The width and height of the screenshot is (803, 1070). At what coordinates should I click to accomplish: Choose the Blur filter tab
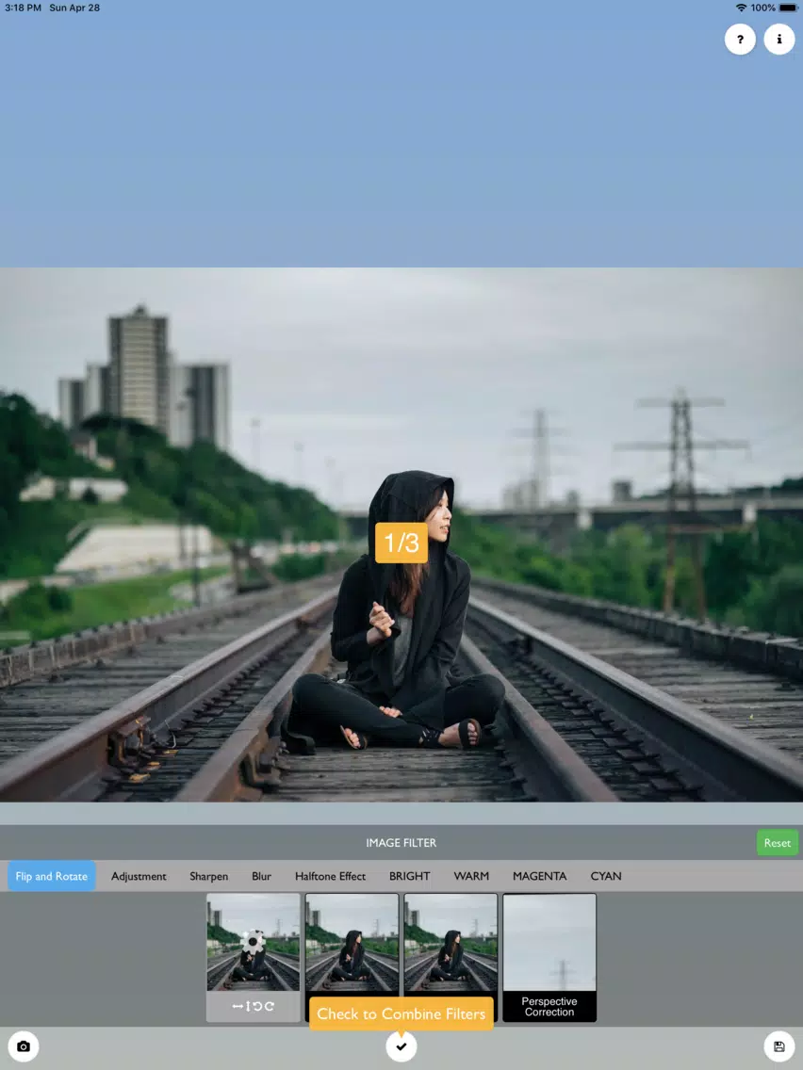point(261,876)
